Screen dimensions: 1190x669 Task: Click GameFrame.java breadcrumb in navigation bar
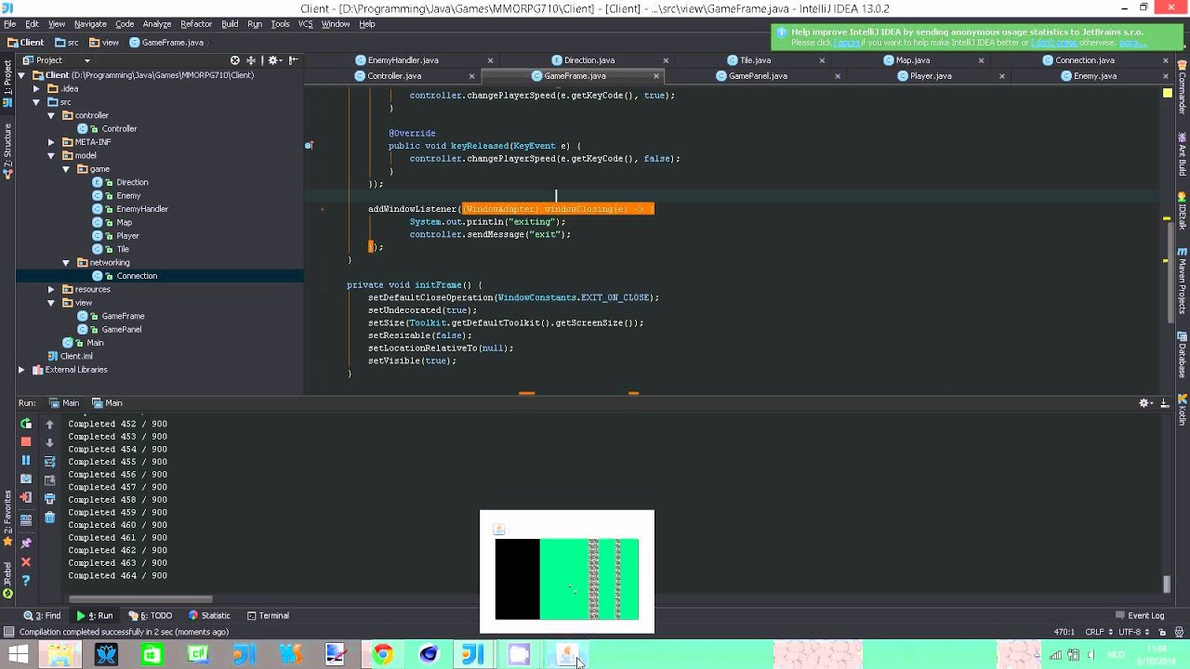coord(167,43)
